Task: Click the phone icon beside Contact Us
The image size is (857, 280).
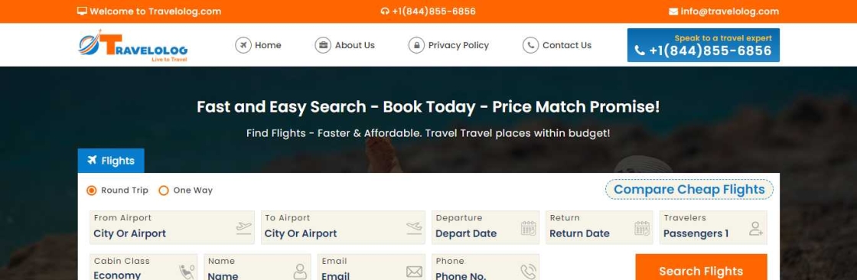Action: [x=531, y=45]
